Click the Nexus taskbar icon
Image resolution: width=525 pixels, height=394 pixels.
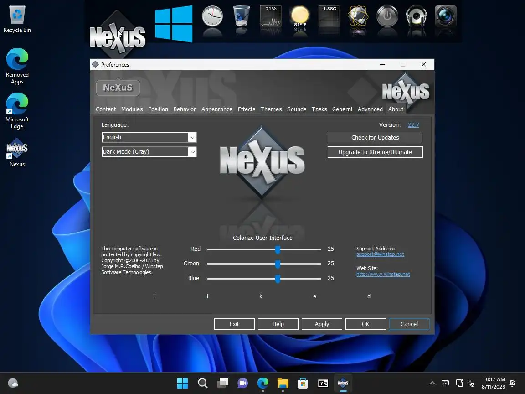(343, 383)
